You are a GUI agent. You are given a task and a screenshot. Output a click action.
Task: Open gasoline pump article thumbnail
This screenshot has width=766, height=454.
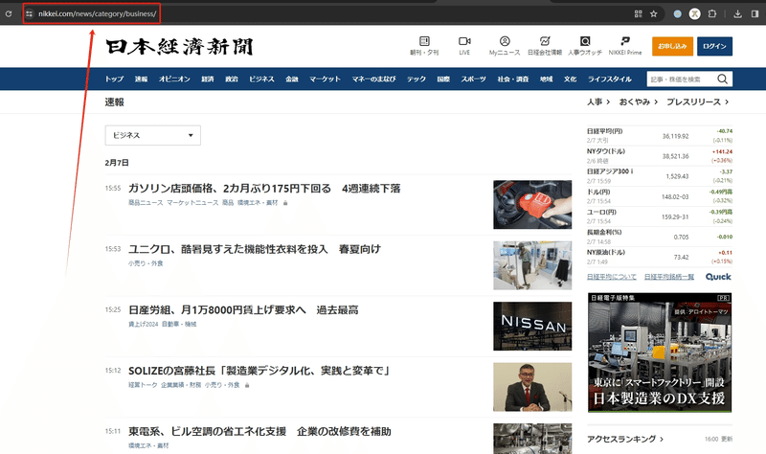[x=532, y=205]
